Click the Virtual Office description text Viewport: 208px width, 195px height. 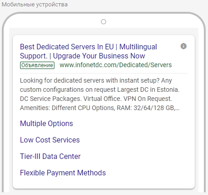pyautogui.click(x=102, y=99)
